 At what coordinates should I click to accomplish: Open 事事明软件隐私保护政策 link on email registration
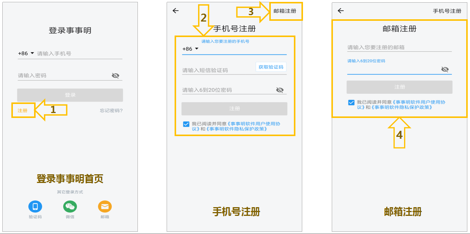coord(401,107)
